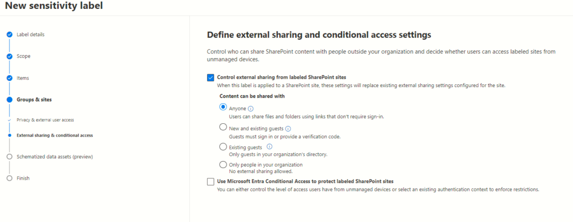Image resolution: width=573 pixels, height=222 pixels.
Task: Click the Groups & sites step circle icon
Action: tap(10, 100)
